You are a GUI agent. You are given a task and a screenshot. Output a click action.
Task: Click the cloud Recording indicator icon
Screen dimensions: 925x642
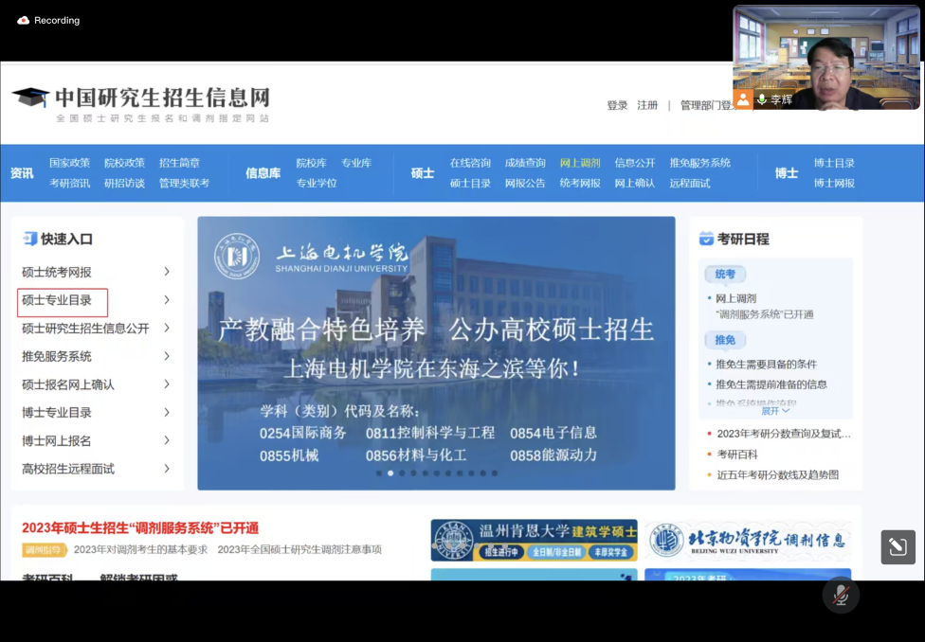pyautogui.click(x=24, y=20)
